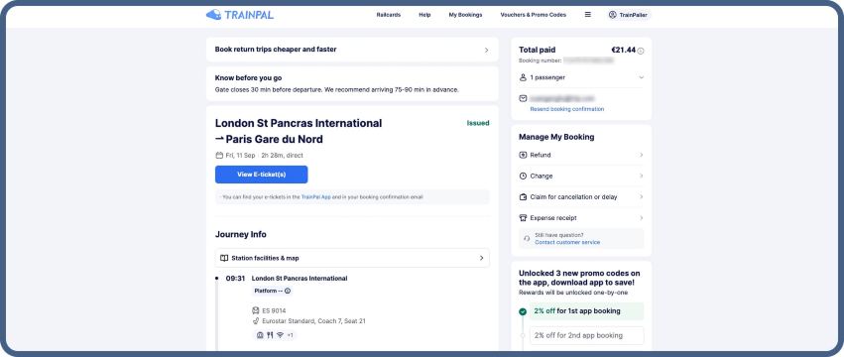Viewport: 844px width, 357px height.
Task: Click the train icon next to ES 9014
Action: click(x=256, y=310)
